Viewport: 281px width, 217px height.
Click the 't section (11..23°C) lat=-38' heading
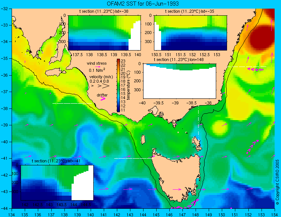(x=104, y=12)
